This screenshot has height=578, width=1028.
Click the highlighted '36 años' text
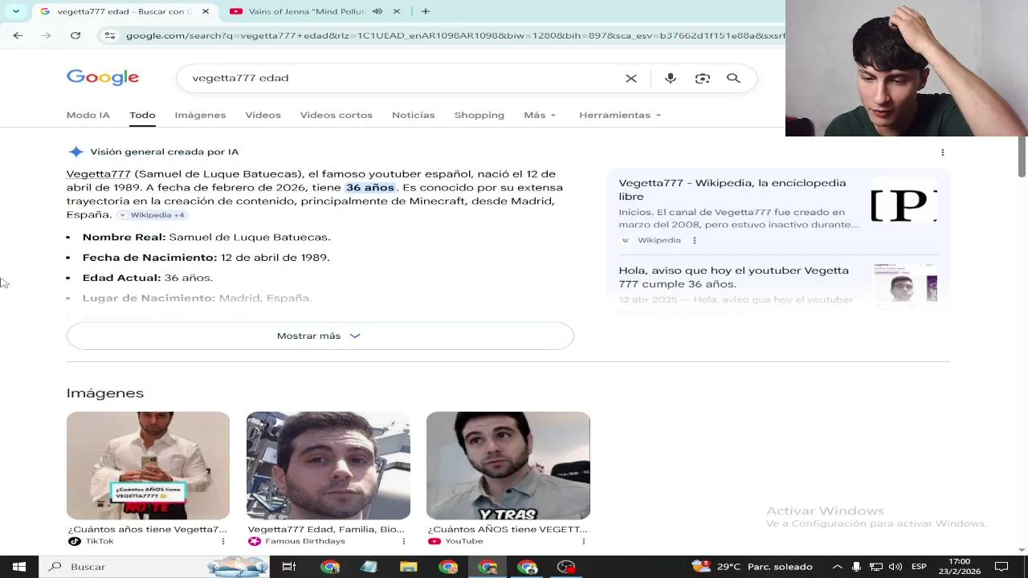click(369, 187)
